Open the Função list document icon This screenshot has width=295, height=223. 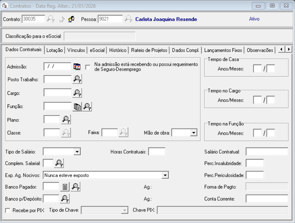77,106
